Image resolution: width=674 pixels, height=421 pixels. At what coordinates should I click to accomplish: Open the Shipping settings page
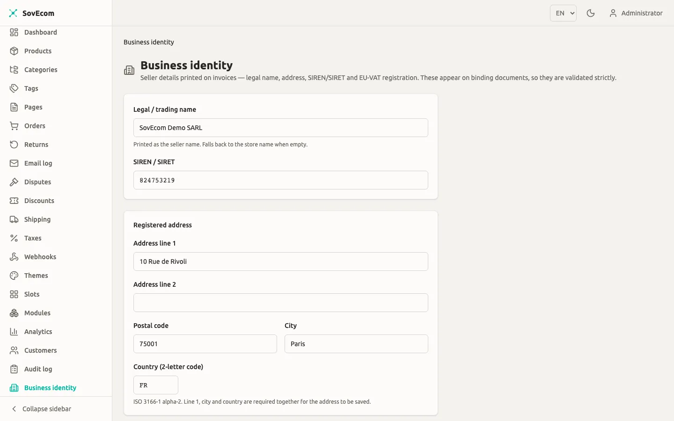[56, 219]
